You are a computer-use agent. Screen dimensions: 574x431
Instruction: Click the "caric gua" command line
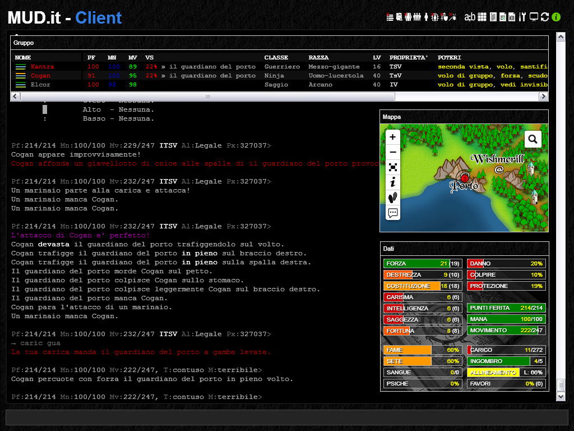tap(36, 343)
